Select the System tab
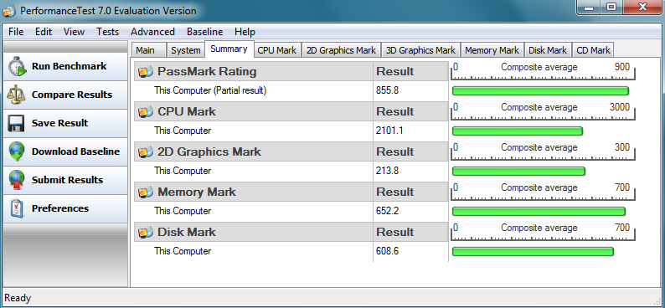Screen dimensions: 665x308 186,50
